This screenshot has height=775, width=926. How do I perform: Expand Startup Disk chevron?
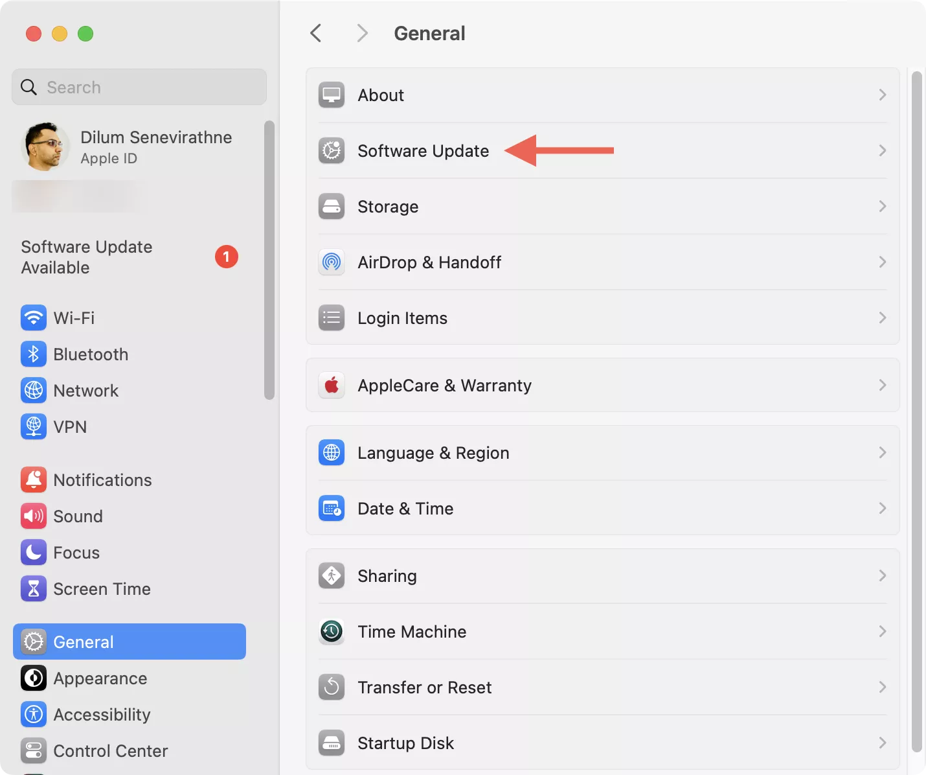pyautogui.click(x=883, y=743)
